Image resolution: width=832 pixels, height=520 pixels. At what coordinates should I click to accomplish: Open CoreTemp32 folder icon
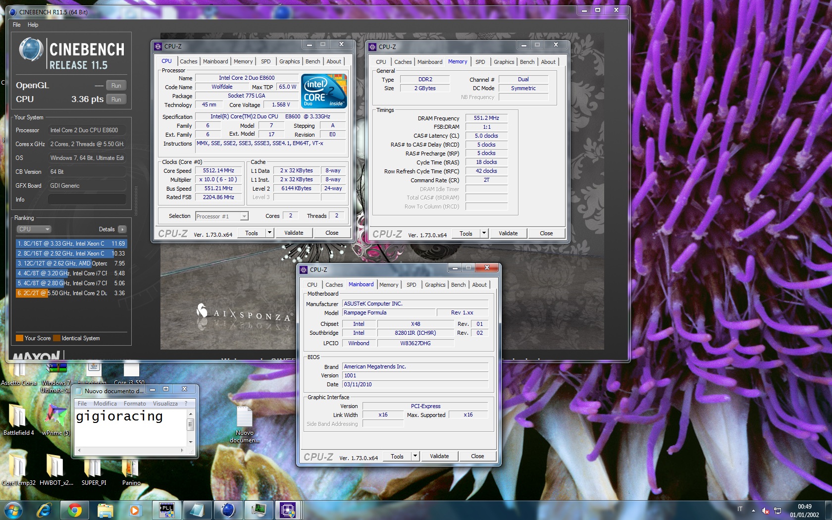coord(18,469)
